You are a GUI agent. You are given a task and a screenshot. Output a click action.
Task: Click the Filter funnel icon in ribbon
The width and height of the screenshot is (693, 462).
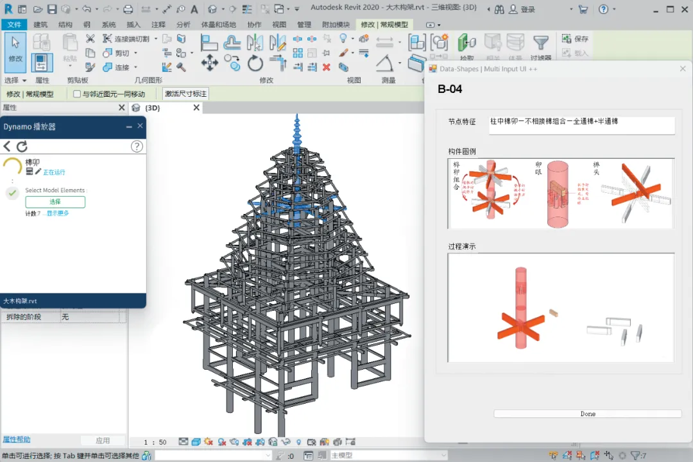pos(541,43)
